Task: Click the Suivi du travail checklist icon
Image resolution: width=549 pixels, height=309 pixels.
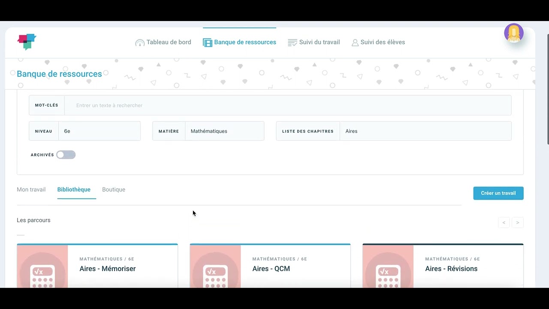Action: tap(293, 42)
